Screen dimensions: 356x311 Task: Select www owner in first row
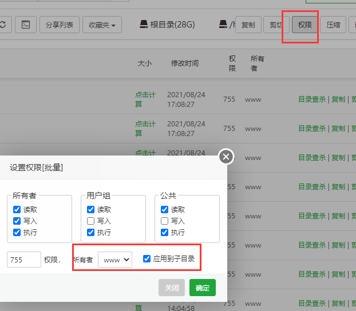click(253, 100)
